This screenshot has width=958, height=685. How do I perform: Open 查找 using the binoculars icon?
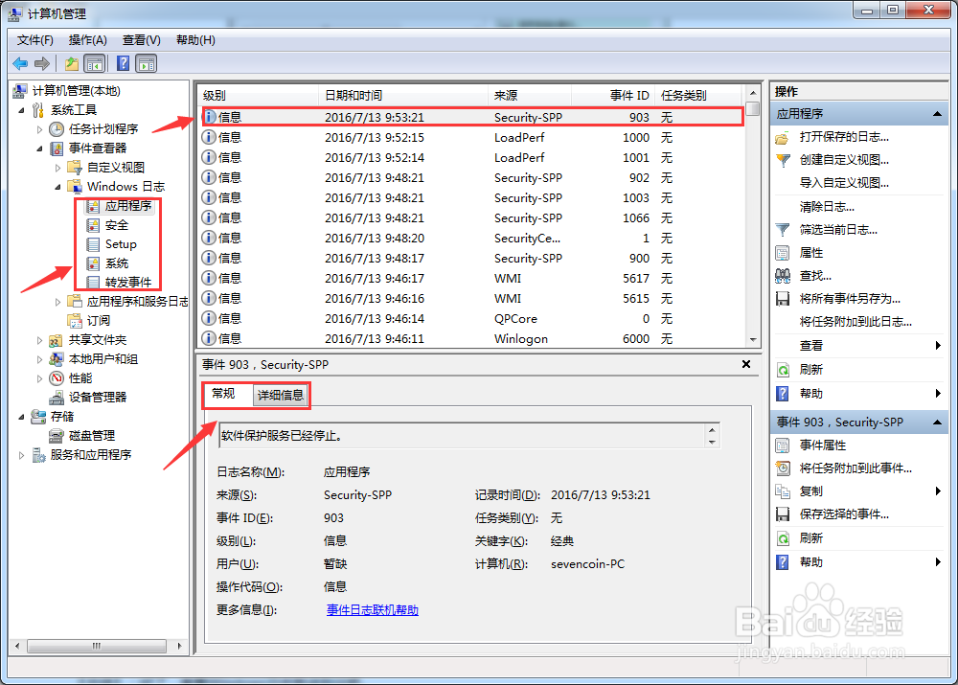[783, 276]
